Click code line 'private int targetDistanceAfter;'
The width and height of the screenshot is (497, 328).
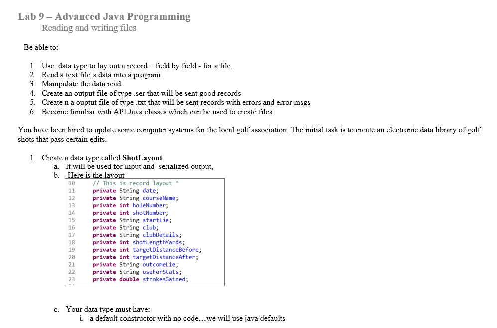point(146,257)
